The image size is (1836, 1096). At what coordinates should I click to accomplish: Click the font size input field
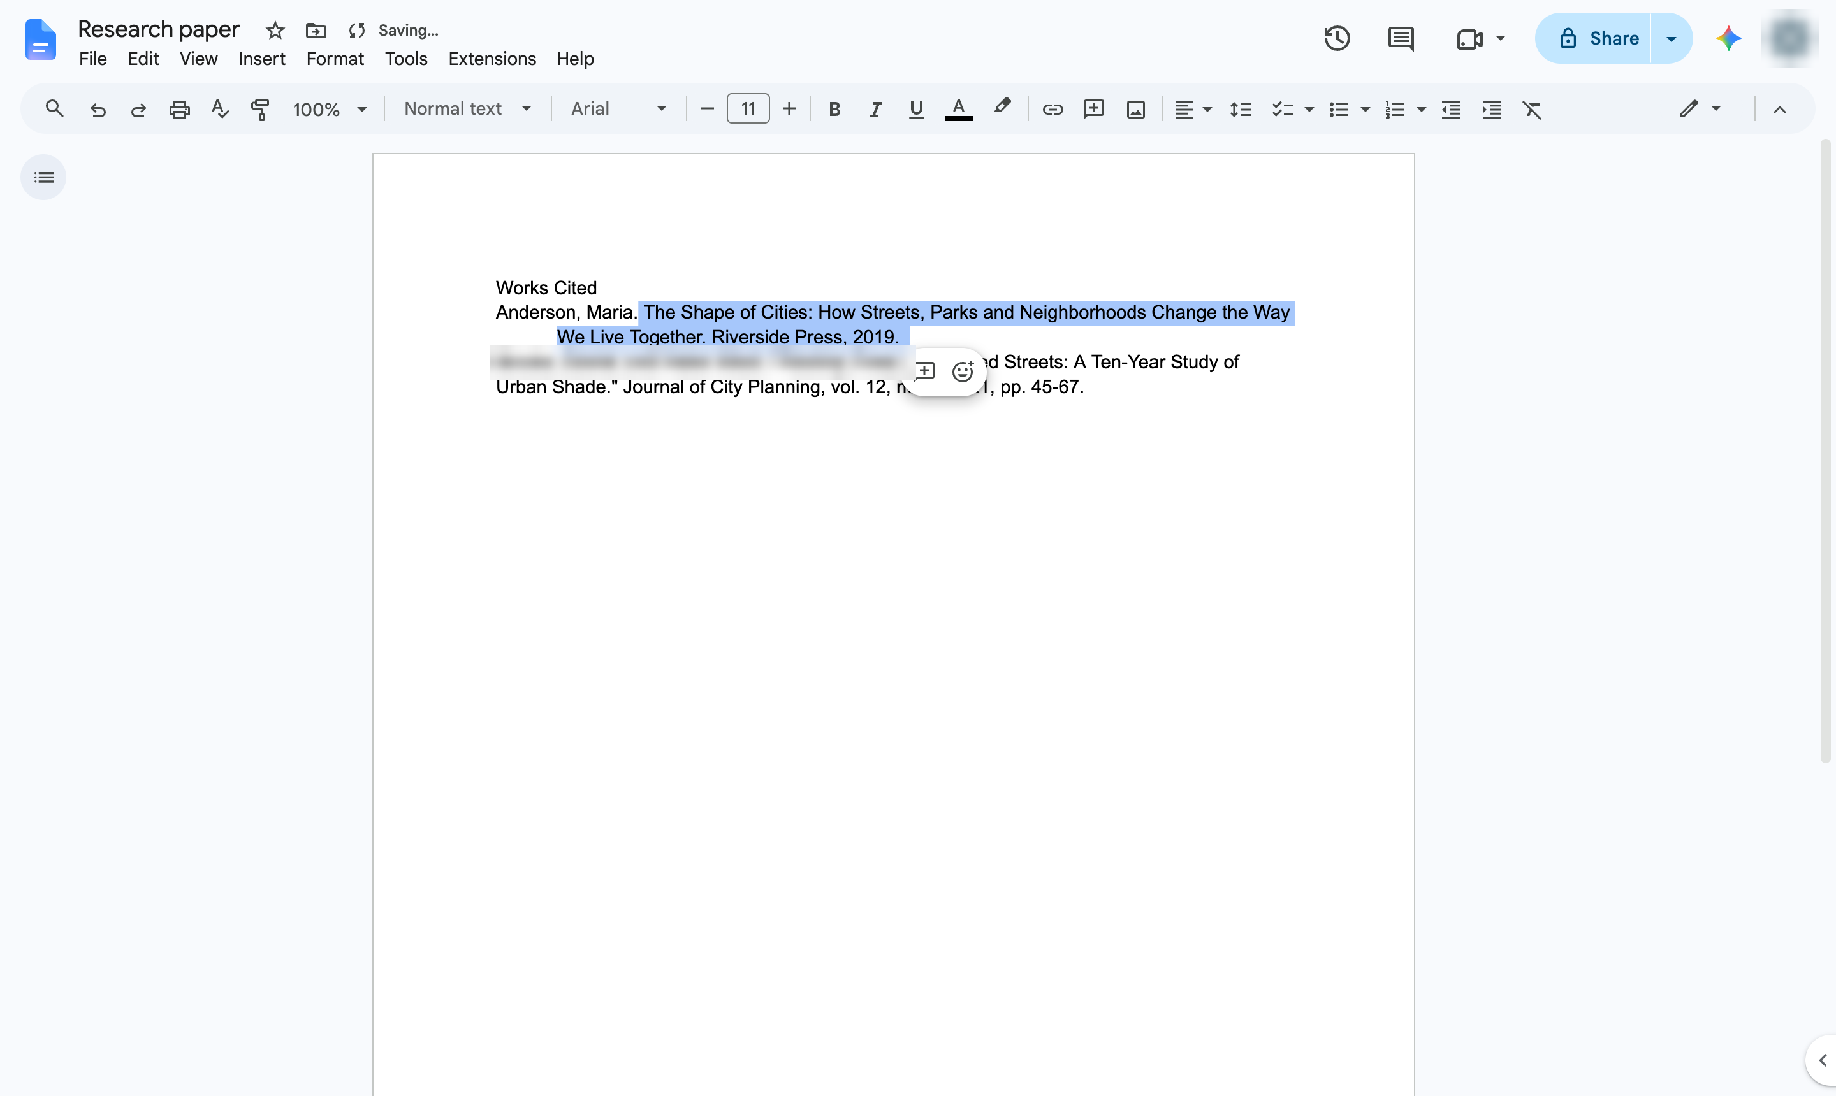748,108
